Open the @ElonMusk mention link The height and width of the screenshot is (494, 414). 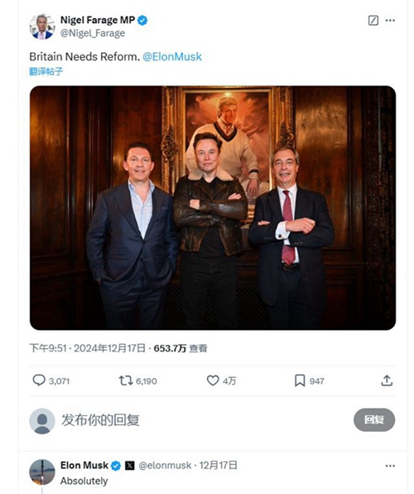pos(172,56)
